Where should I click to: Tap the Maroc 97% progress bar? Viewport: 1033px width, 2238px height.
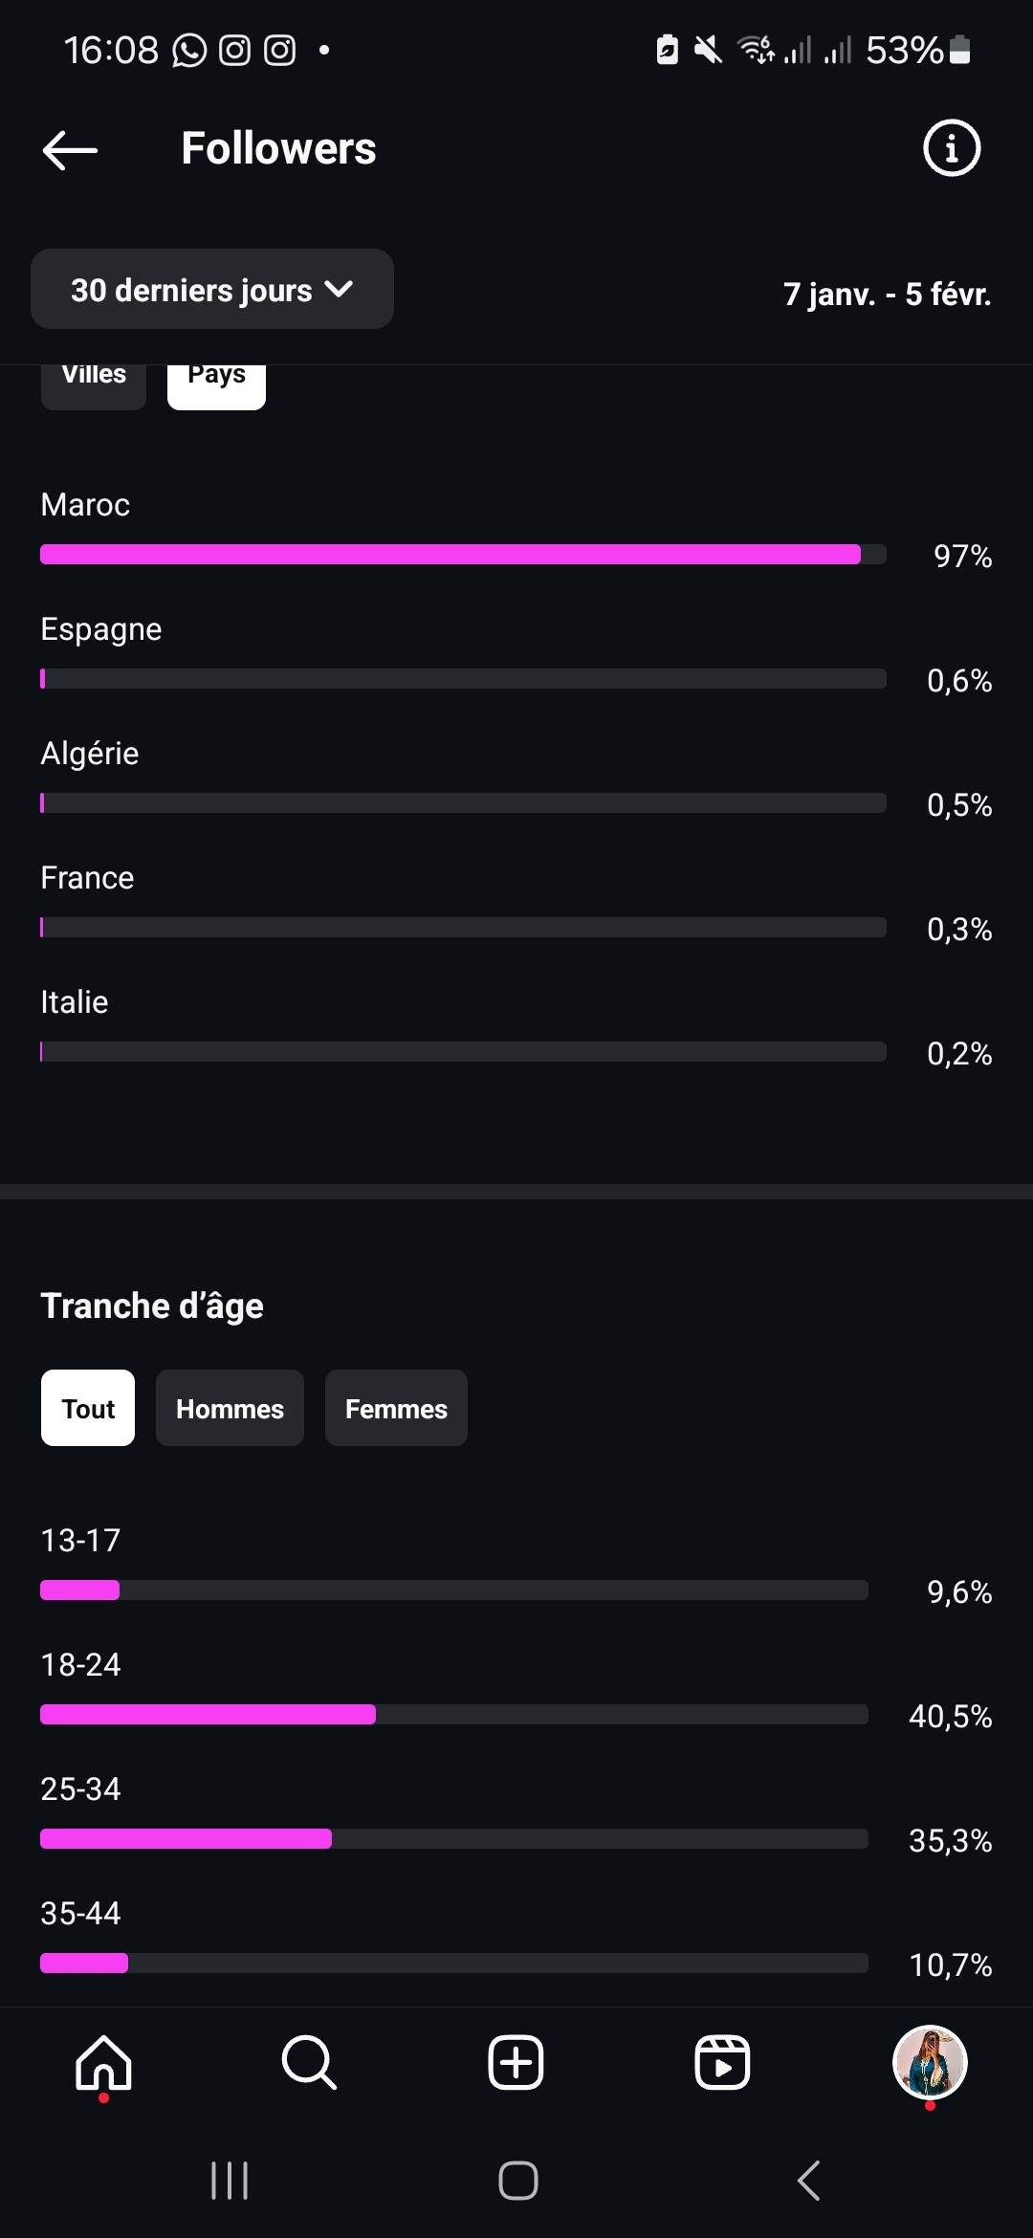[x=463, y=554]
